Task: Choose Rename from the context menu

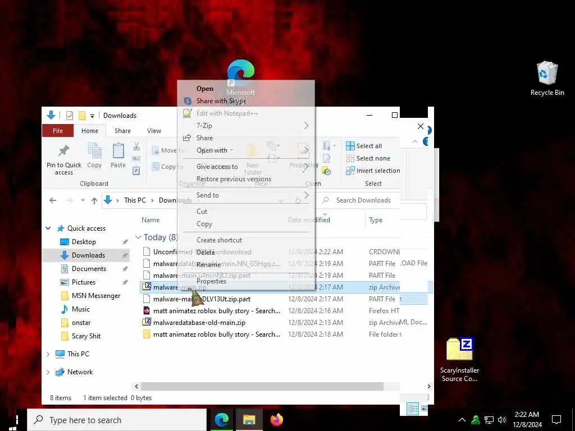Action: pyautogui.click(x=246, y=265)
